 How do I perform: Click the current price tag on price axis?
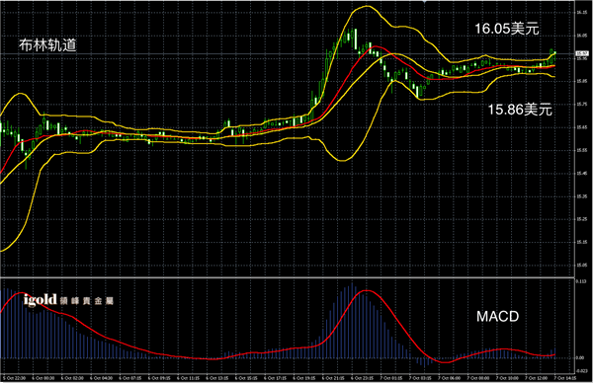coord(582,53)
